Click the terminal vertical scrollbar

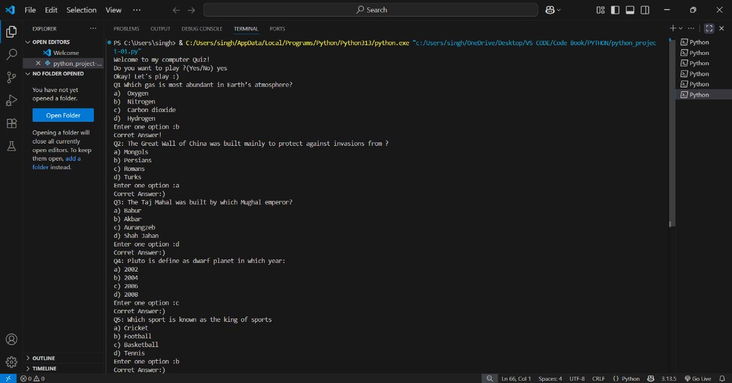pyautogui.click(x=672, y=132)
